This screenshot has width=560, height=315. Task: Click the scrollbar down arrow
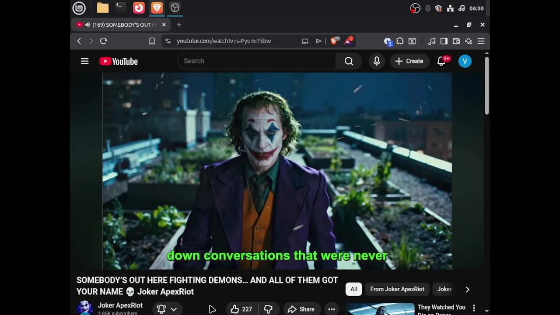coord(486,311)
